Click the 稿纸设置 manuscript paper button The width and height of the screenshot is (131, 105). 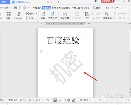coord(65,16)
